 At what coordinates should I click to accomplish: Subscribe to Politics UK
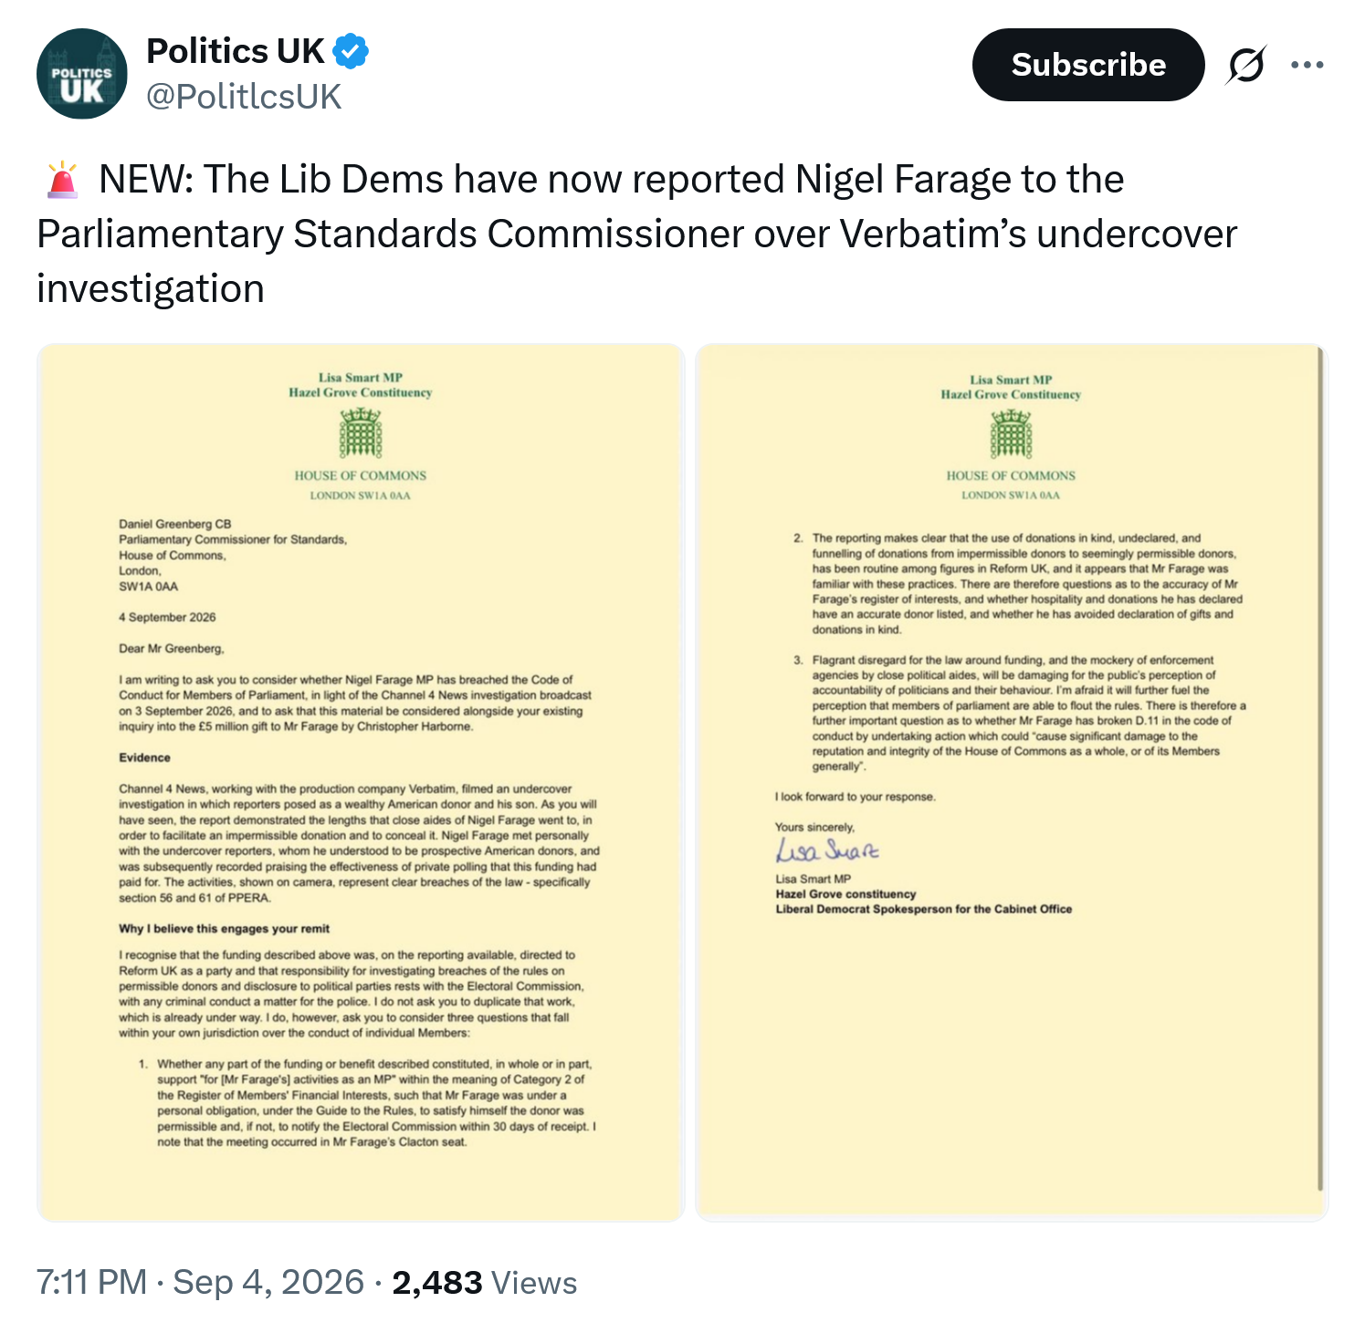pos(1088,65)
